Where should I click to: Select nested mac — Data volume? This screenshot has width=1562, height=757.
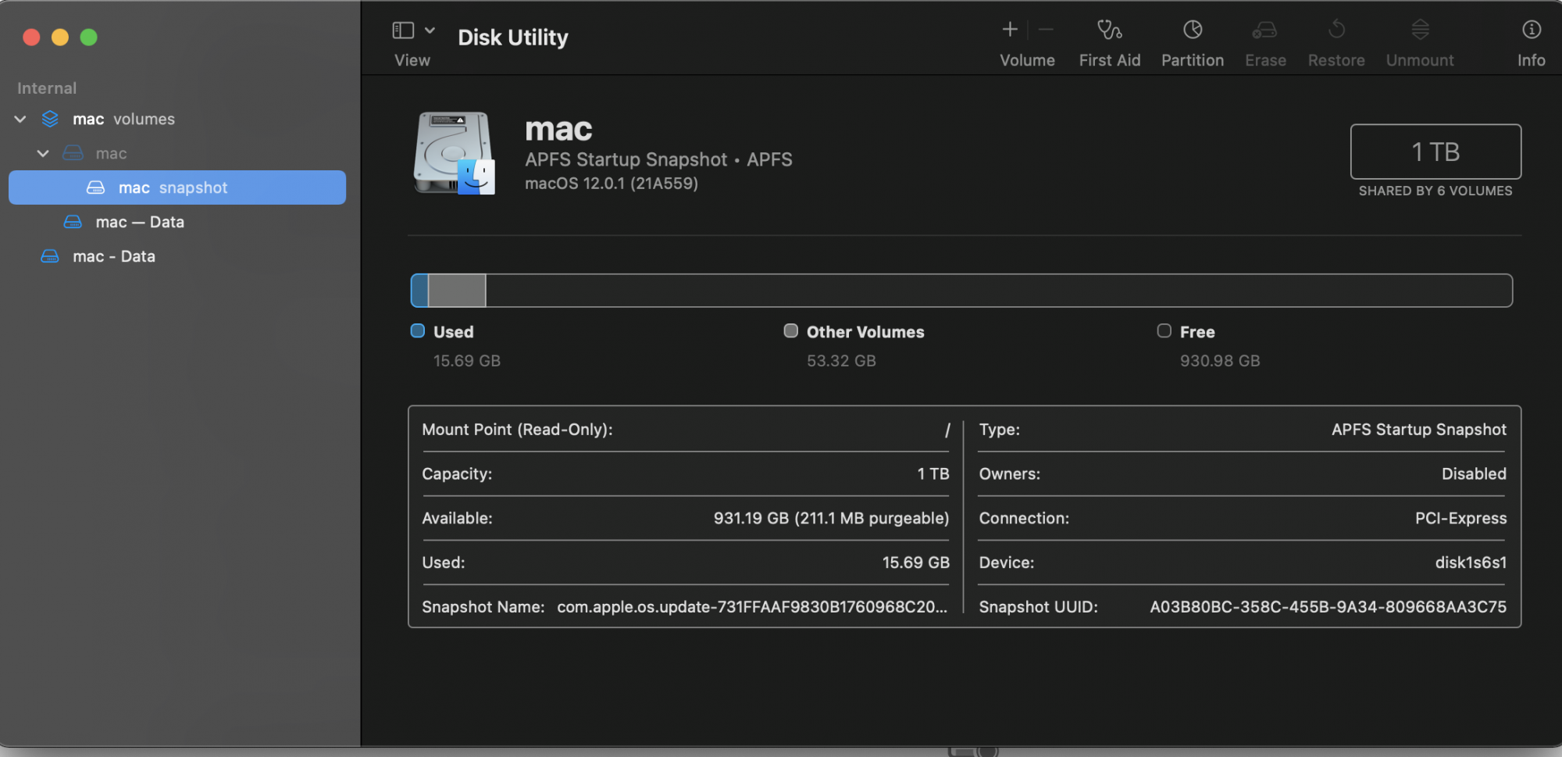coord(177,222)
